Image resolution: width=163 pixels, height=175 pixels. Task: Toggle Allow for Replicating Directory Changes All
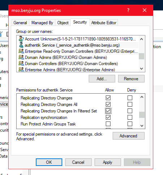pyautogui.click(x=108, y=104)
